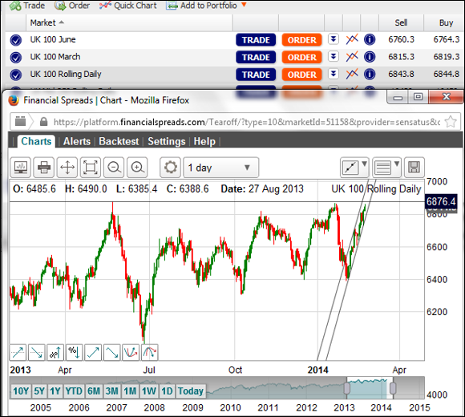
Task: Open the 1 day interval dropdown
Action: (221, 168)
